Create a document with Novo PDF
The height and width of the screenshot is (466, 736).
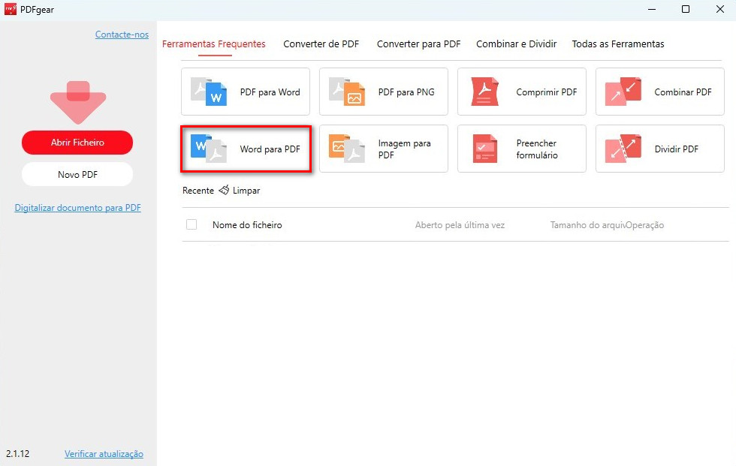(x=77, y=174)
